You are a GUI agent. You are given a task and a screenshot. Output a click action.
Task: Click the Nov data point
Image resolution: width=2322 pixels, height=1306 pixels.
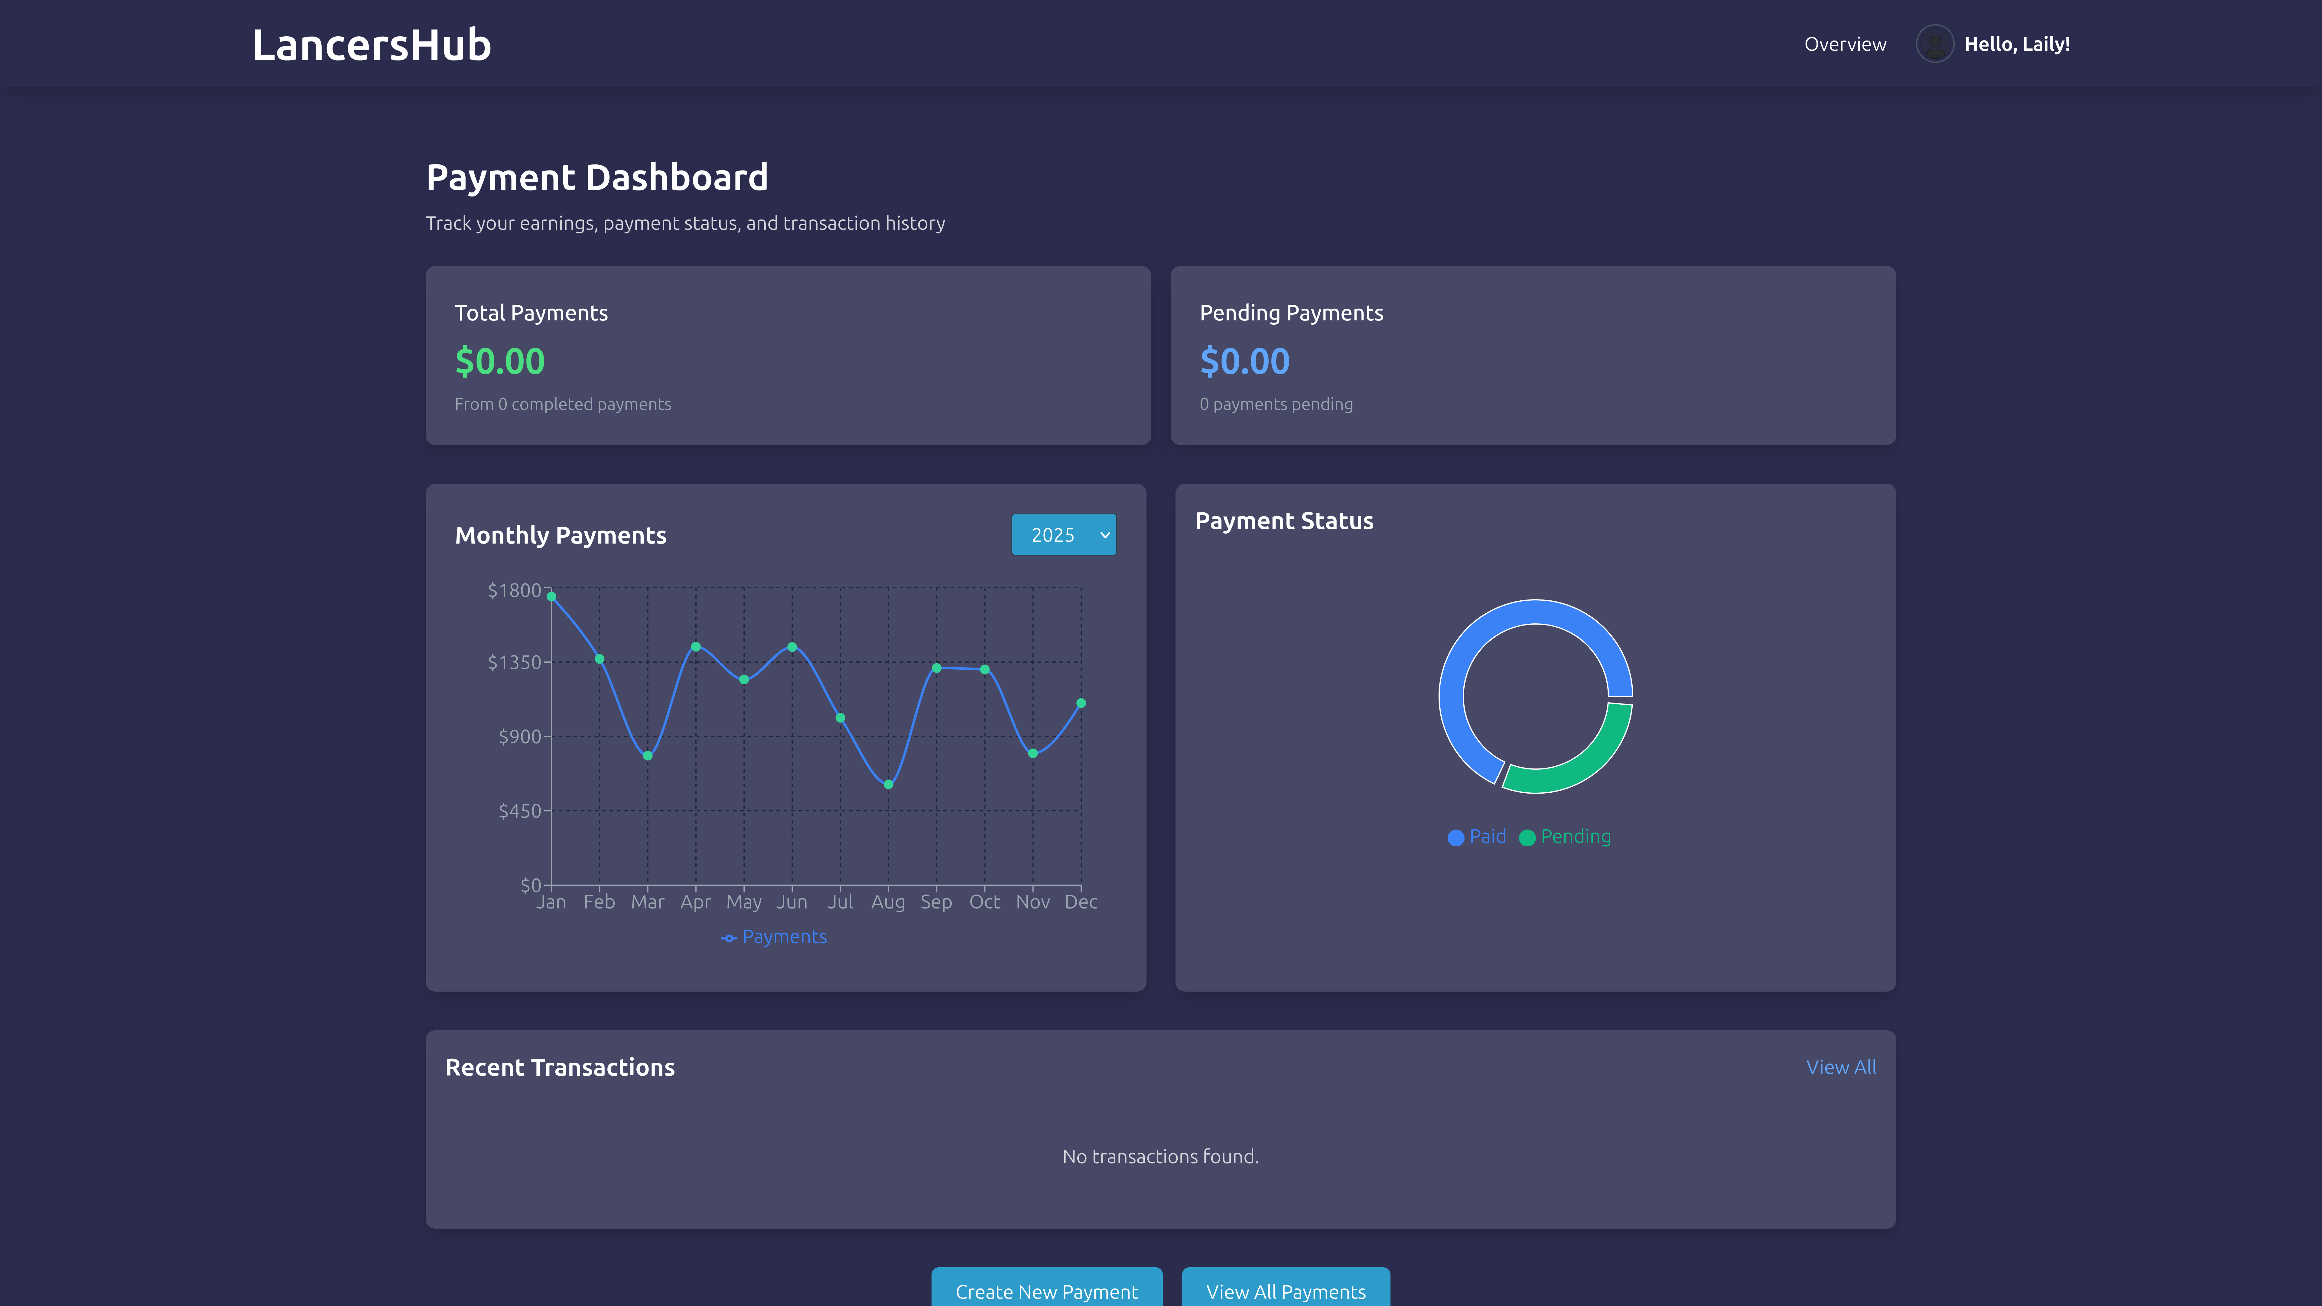tap(1033, 753)
